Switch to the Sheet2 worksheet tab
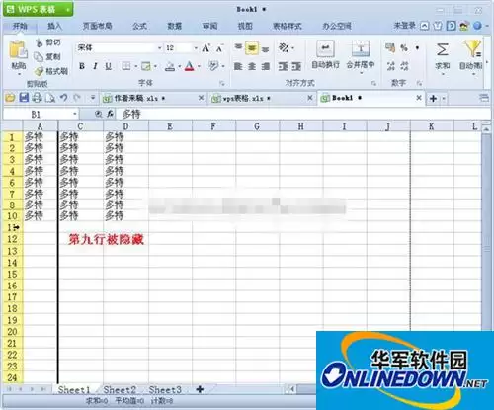This screenshot has height=410, width=494. point(120,390)
